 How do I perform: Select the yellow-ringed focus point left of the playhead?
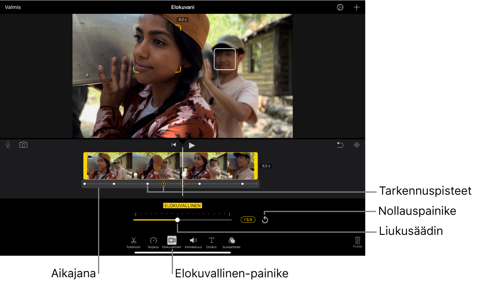click(163, 184)
